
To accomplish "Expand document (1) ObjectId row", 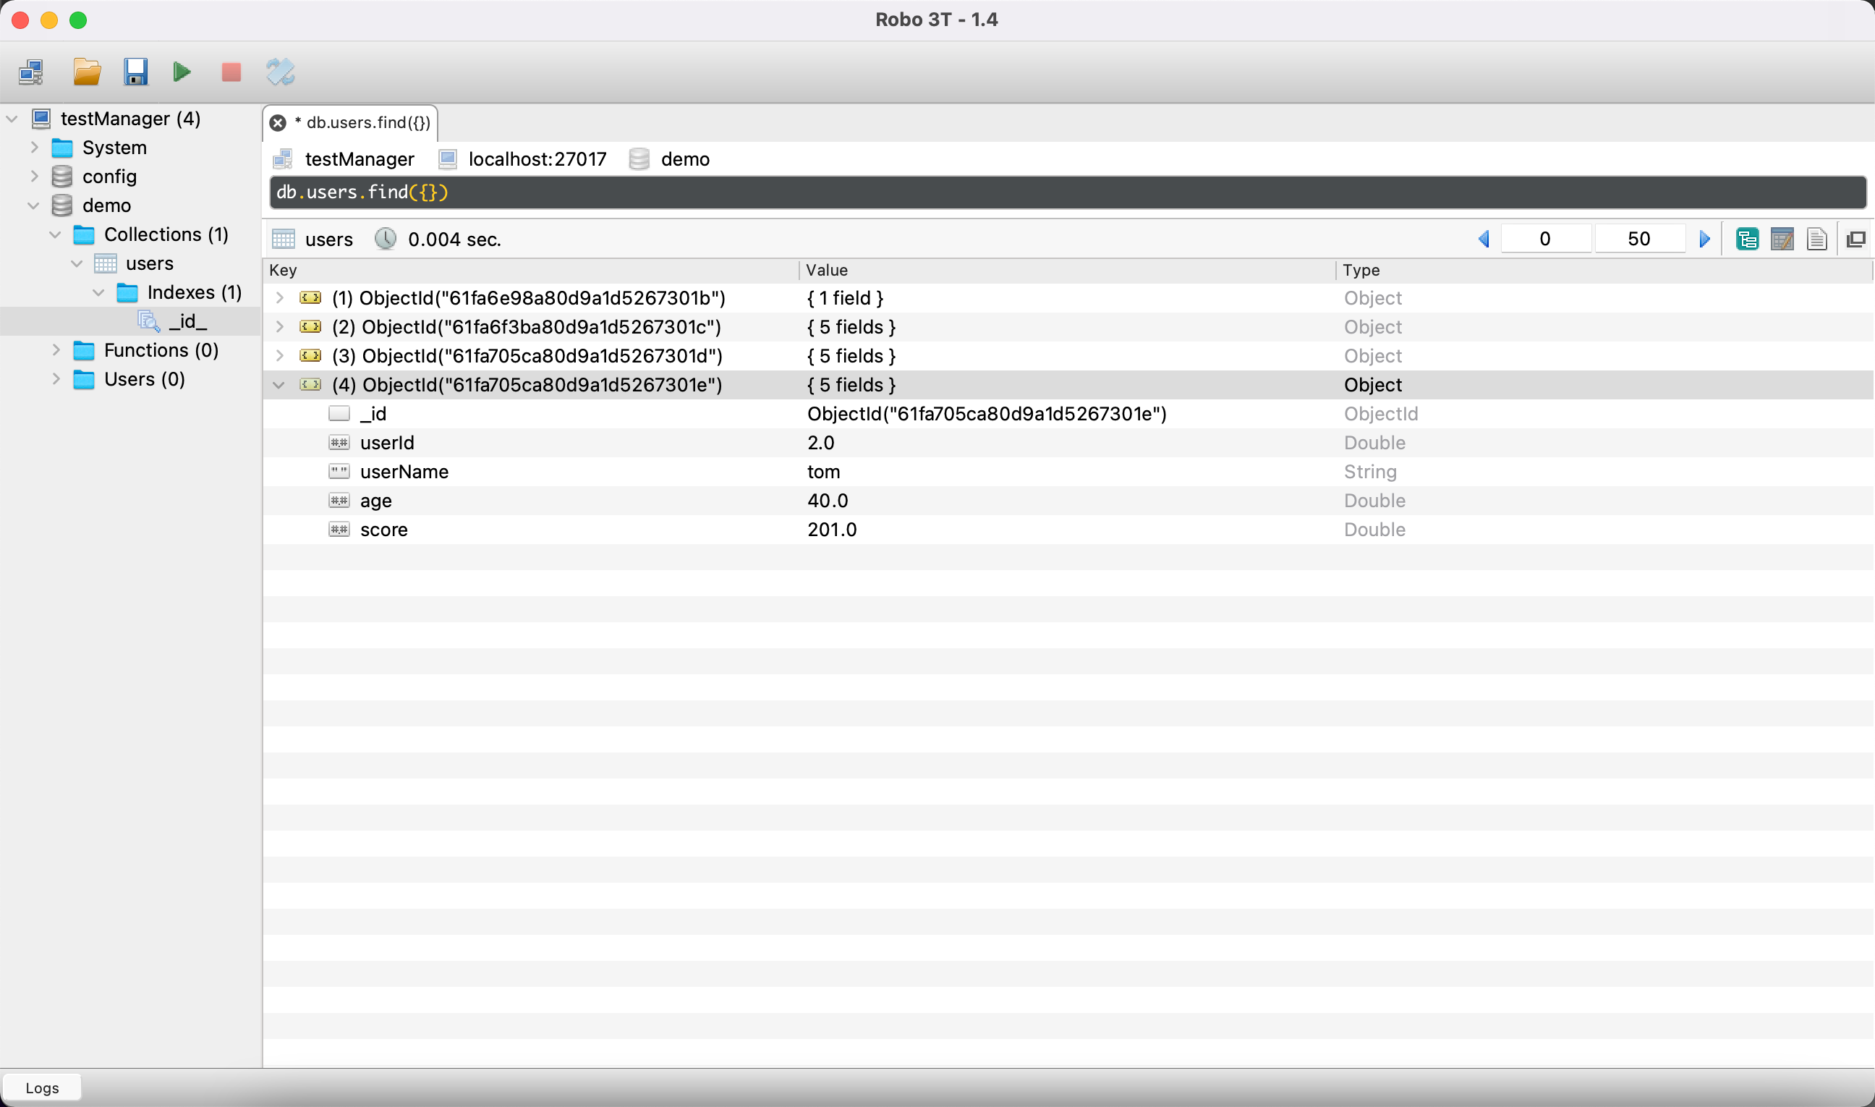I will (x=280, y=298).
